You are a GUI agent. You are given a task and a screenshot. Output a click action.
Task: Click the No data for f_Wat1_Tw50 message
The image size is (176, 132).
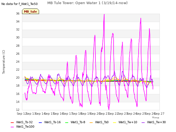click(20, 4)
